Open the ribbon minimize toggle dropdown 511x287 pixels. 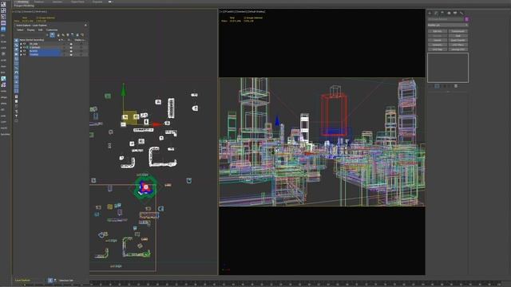111,2
